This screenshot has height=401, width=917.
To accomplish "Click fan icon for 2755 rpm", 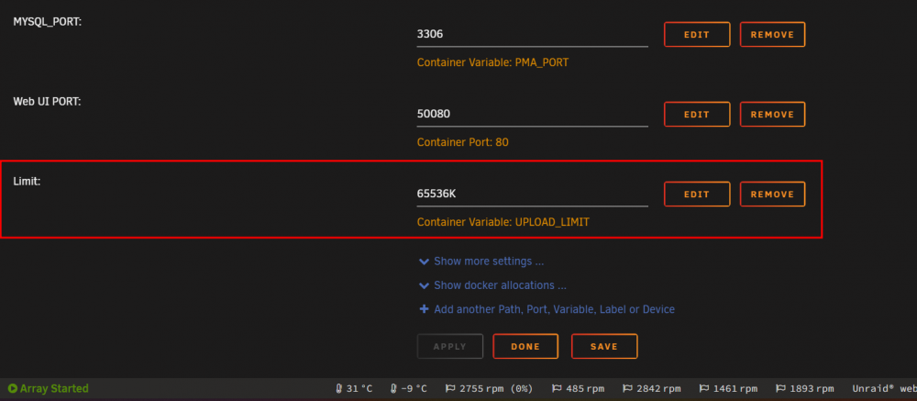I will [x=450, y=388].
